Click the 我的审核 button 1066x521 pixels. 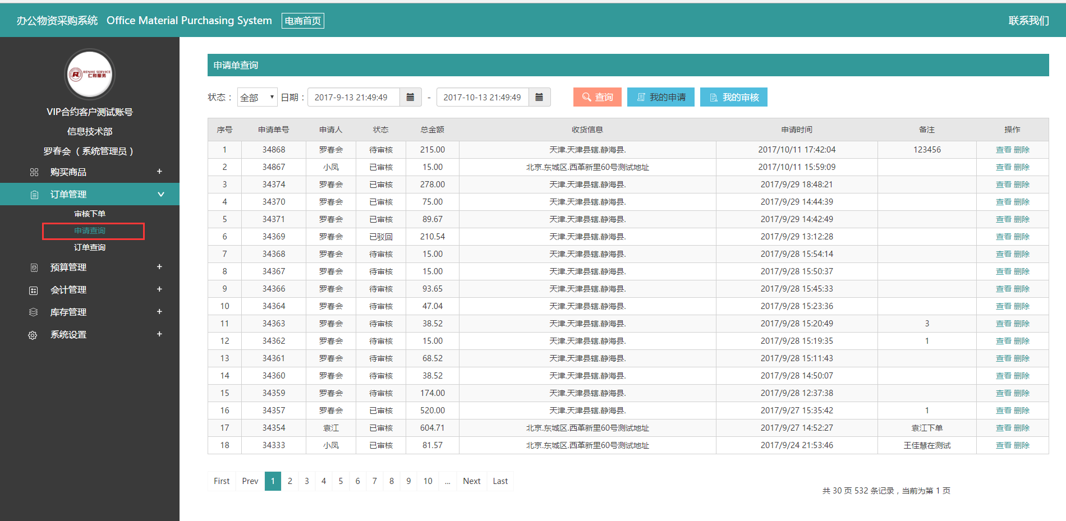coord(733,97)
